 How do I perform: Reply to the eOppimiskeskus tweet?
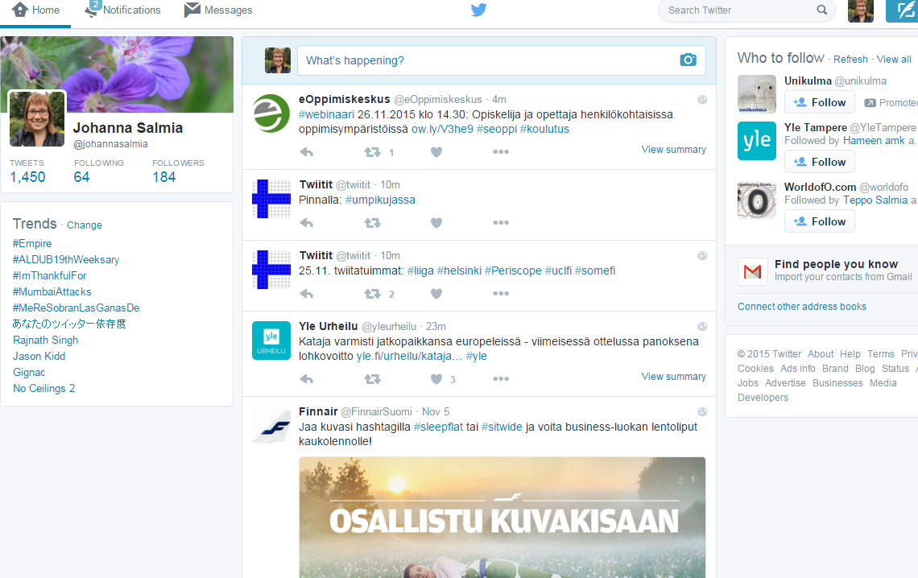(x=307, y=152)
